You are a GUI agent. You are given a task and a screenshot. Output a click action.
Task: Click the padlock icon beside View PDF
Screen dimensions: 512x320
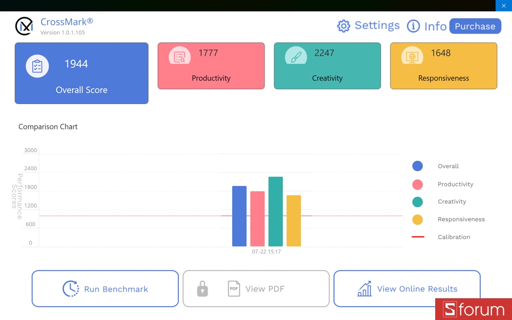(x=202, y=289)
